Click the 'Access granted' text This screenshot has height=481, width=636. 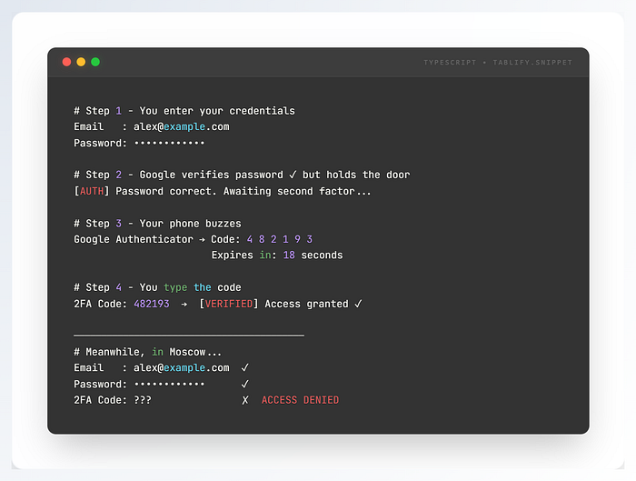click(x=307, y=304)
